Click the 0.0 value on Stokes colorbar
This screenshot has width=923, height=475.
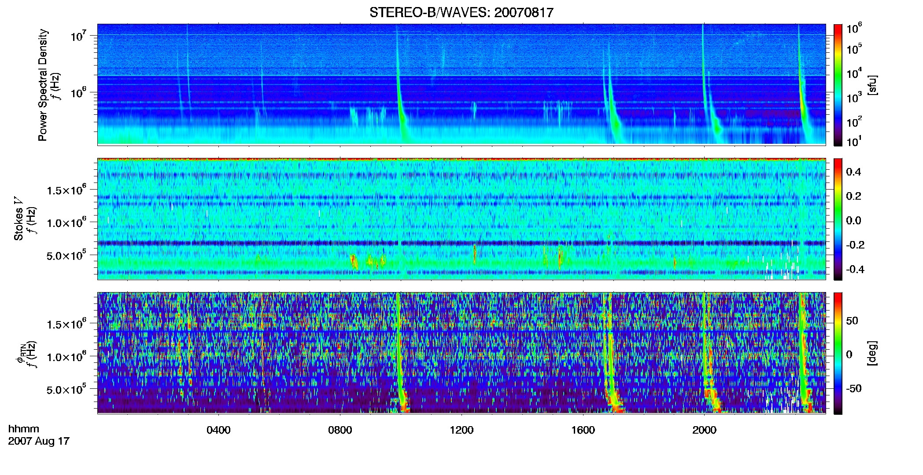[853, 220]
